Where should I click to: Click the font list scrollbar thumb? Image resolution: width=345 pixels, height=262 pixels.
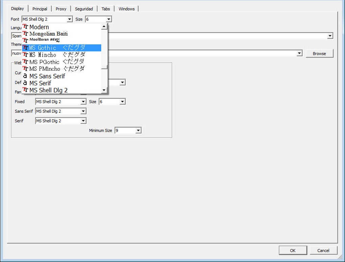tap(104, 67)
